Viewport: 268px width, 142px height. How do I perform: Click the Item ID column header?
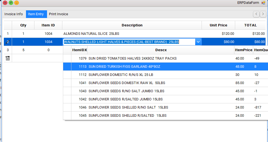[48, 25]
